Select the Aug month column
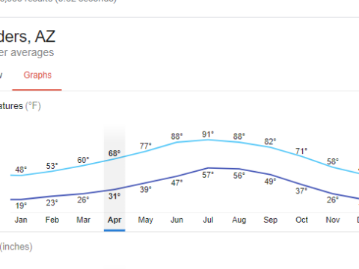 (239, 220)
